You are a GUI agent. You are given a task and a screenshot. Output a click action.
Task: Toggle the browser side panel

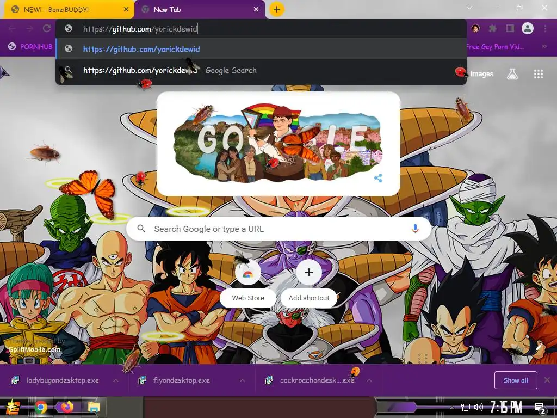510,28
